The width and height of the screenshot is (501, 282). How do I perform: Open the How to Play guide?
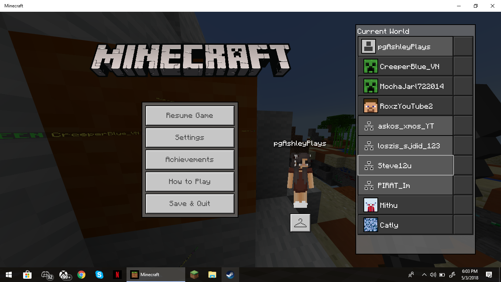point(190,182)
